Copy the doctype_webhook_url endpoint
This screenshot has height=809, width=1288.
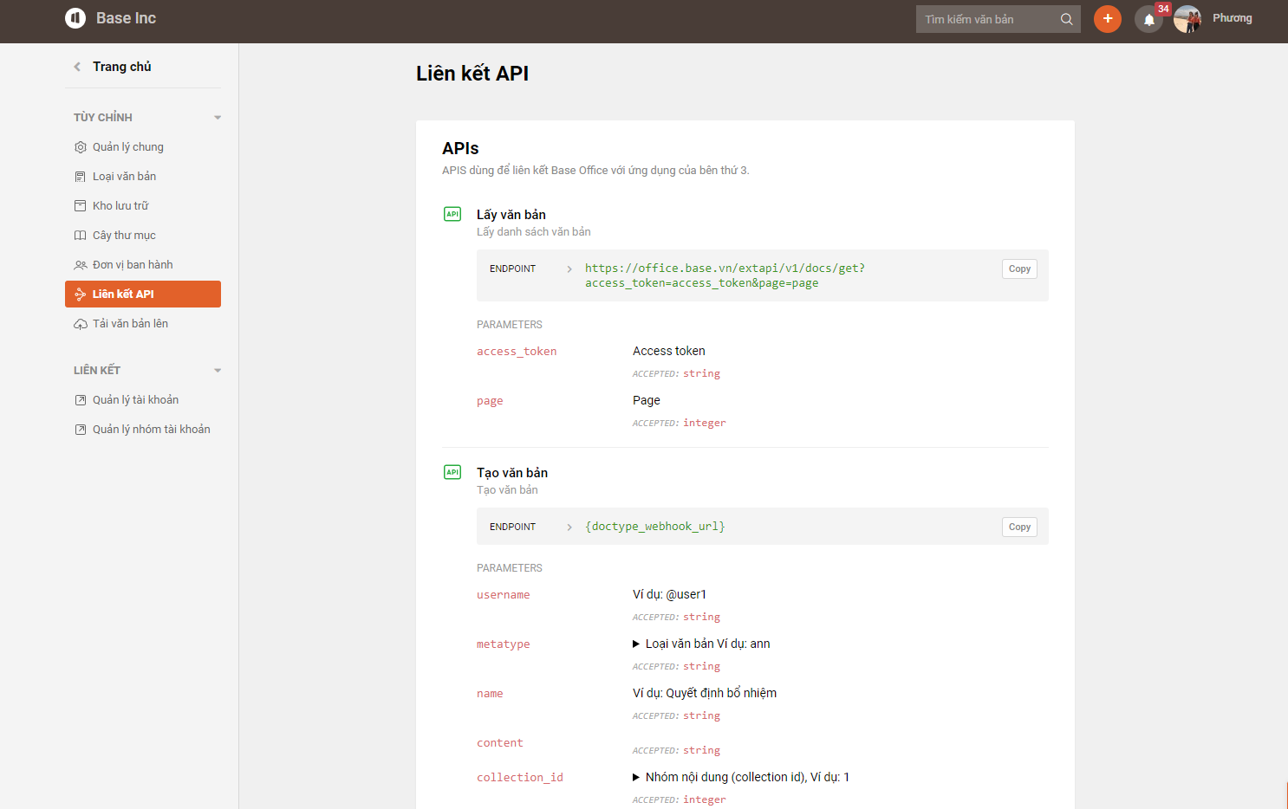[x=1019, y=527]
